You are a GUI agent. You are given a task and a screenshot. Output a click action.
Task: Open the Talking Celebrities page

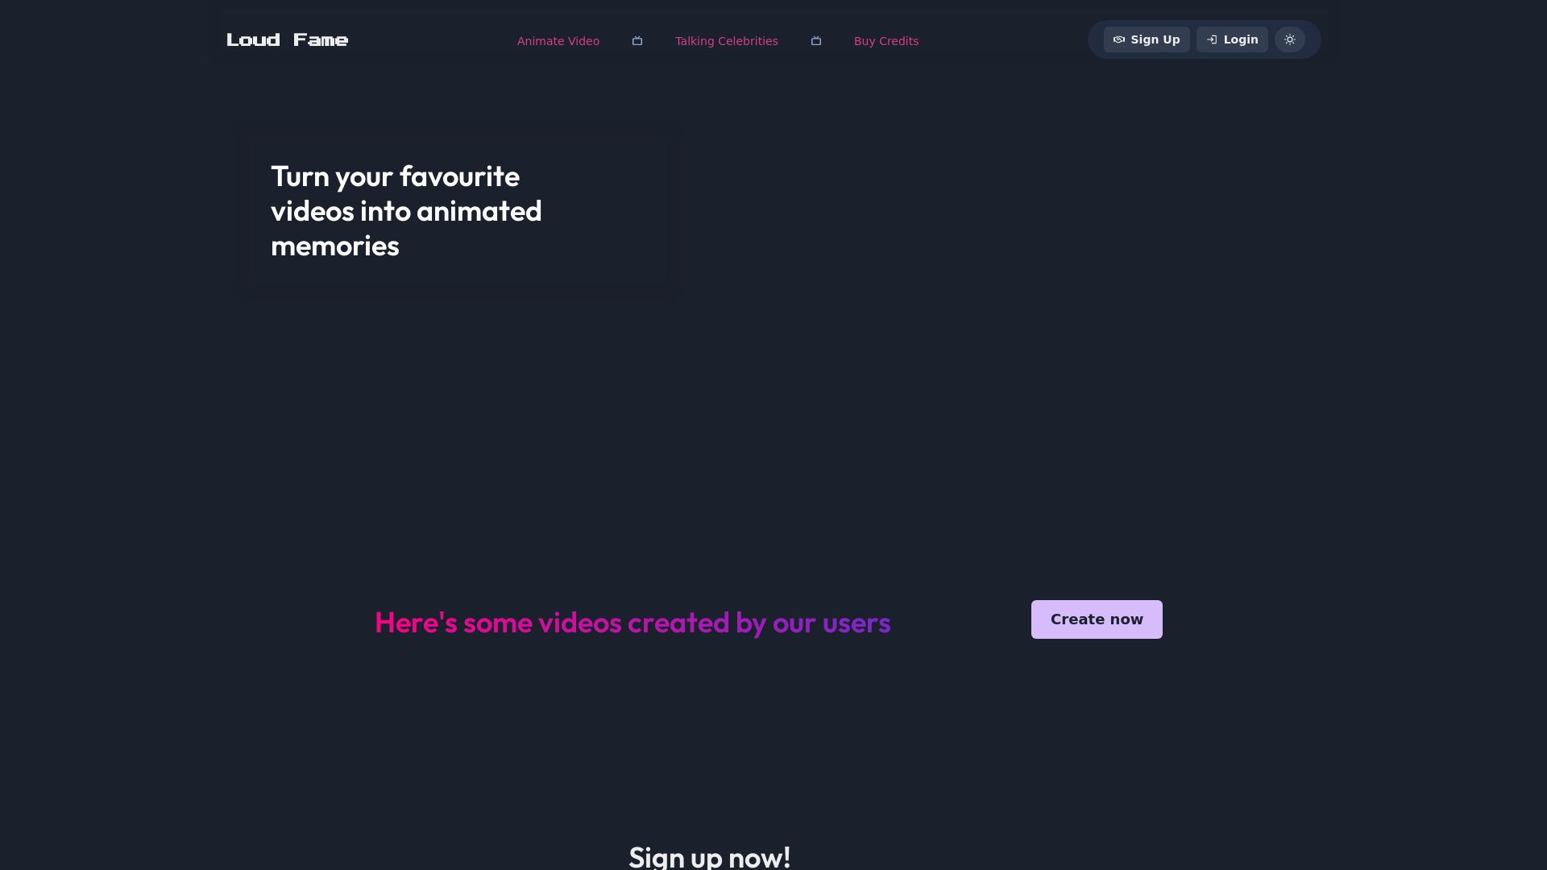click(x=727, y=41)
